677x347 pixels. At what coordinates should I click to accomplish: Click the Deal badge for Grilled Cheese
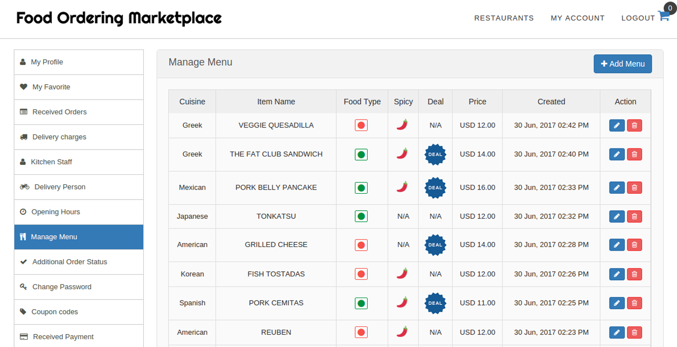click(435, 245)
